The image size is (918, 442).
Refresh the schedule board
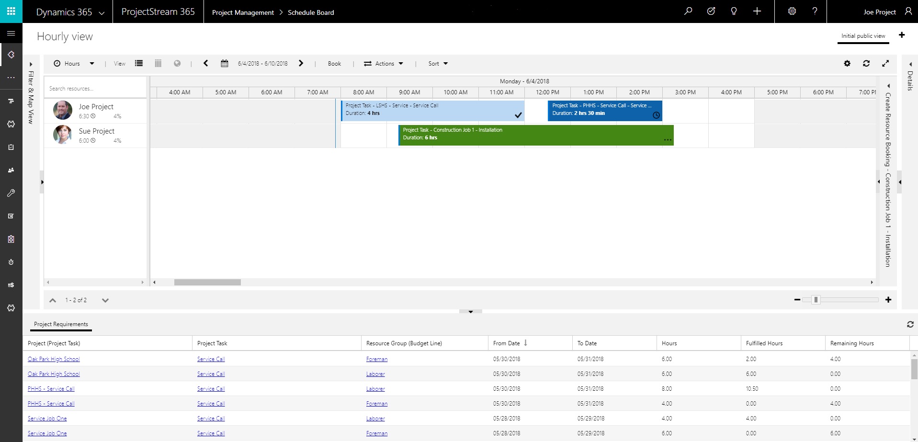[866, 64]
